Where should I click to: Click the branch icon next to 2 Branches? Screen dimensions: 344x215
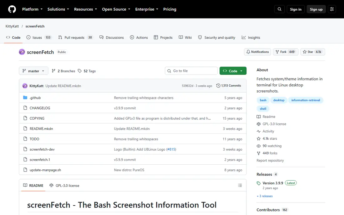coord(53,71)
